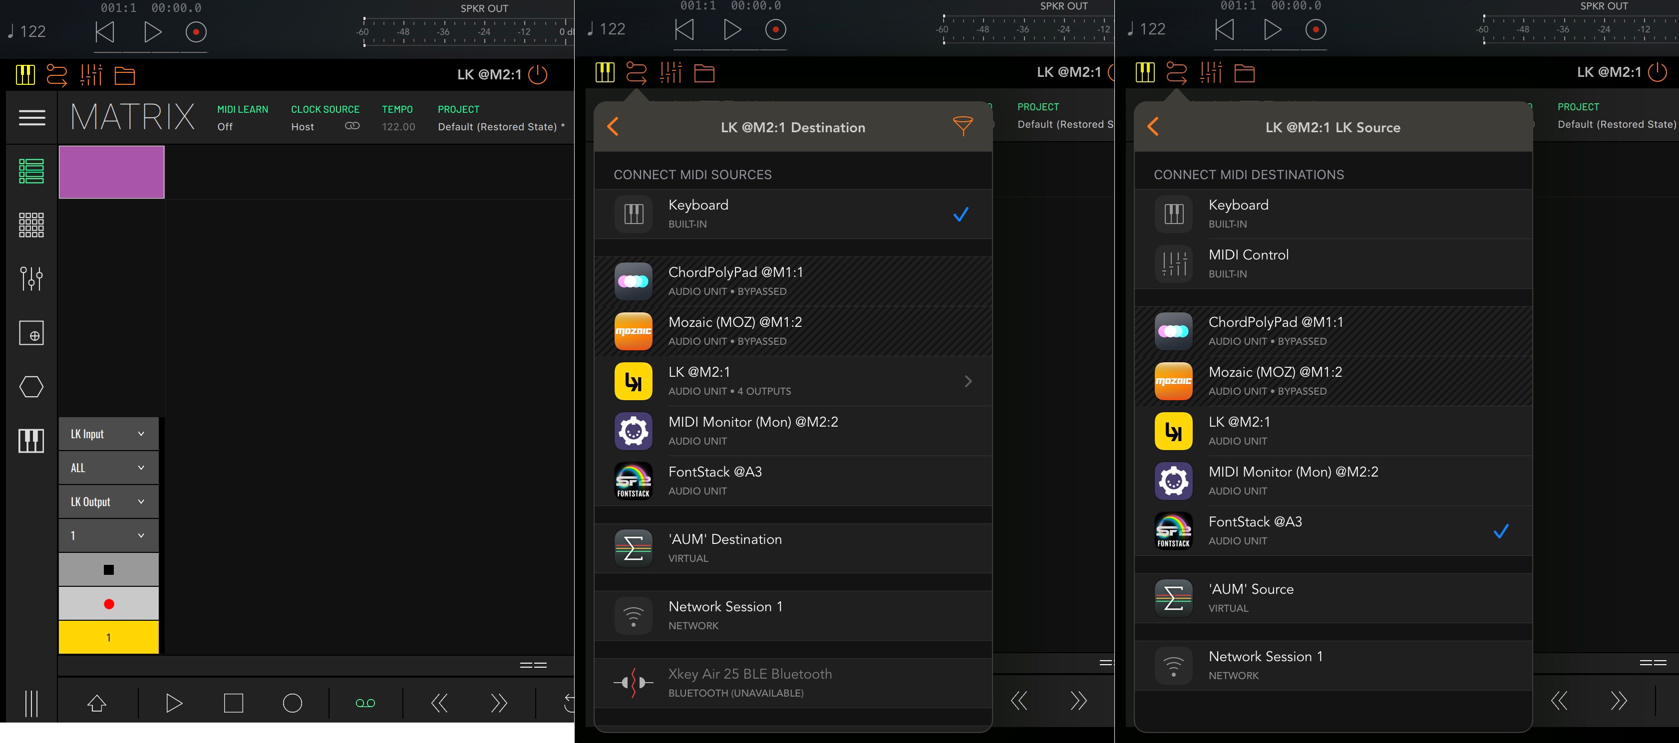Image resolution: width=1679 pixels, height=743 pixels.
Task: Select ChordPolyPad @M1:1 in MIDI Sources
Action: [793, 281]
